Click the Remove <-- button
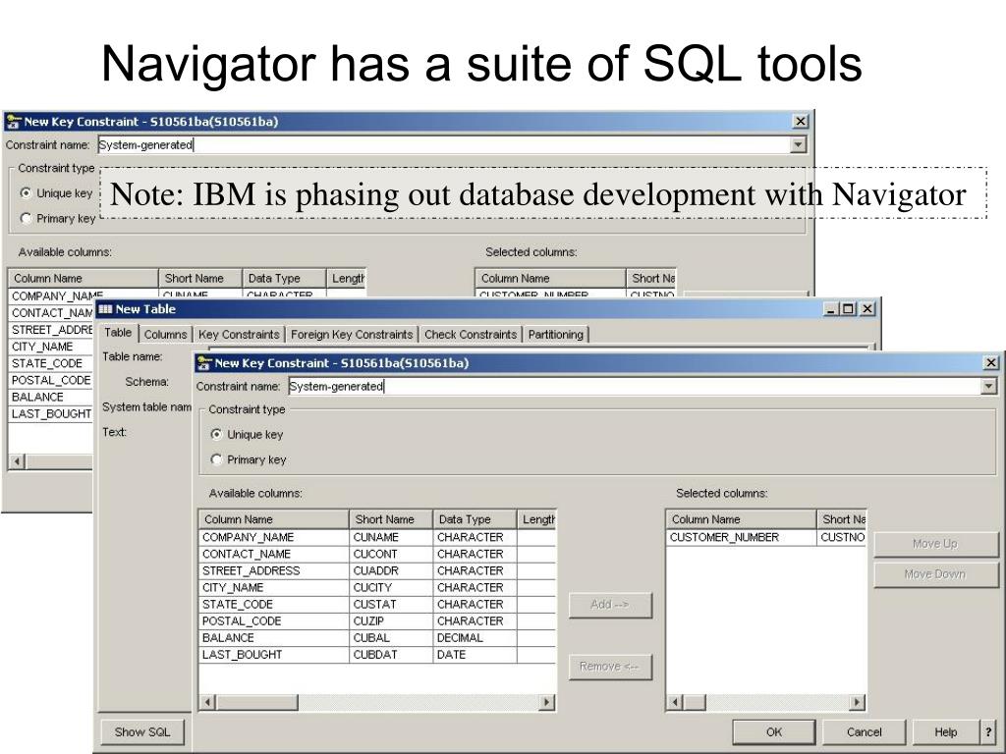This screenshot has width=1006, height=754. click(609, 667)
